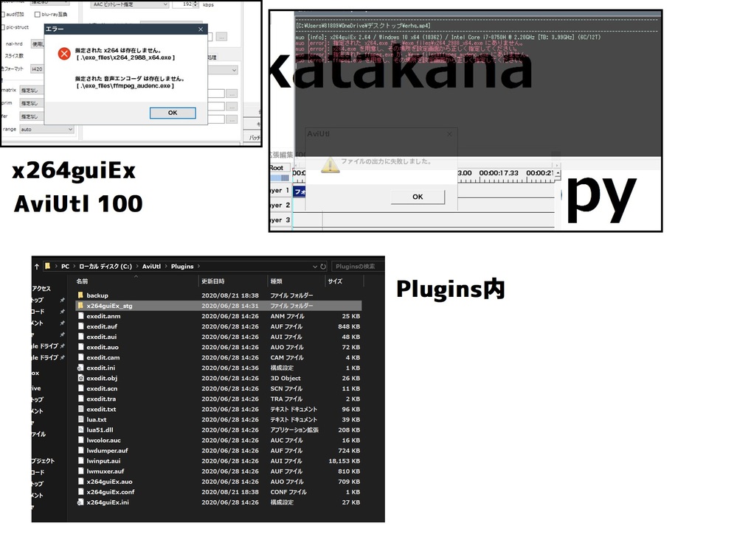Click the x264guiEx_stg folder icon
The width and height of the screenshot is (737, 537).
[81, 306]
